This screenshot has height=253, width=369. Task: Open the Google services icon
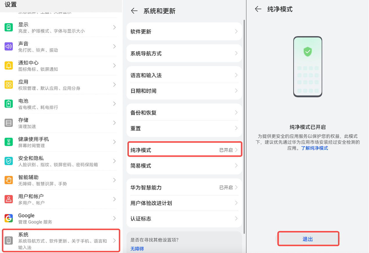click(x=8, y=219)
